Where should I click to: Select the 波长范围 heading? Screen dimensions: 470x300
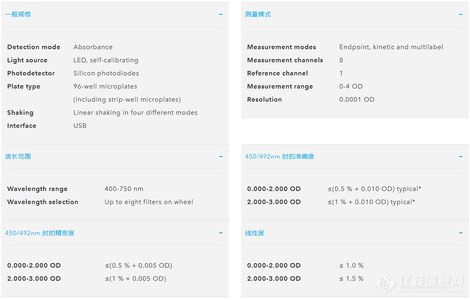(x=18, y=157)
